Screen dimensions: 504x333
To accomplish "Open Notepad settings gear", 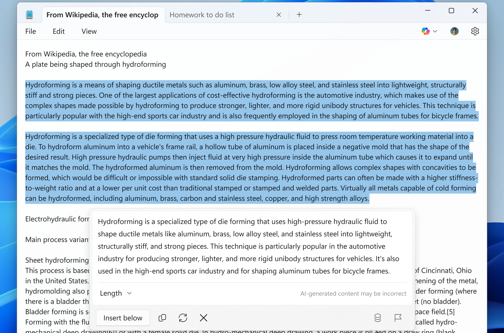I will pyautogui.click(x=475, y=31).
